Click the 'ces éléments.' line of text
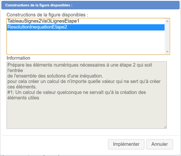181x156 pixels. tap(22, 87)
